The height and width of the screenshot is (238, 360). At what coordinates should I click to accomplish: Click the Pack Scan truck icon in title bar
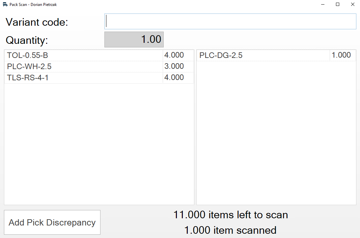(x=5, y=4)
